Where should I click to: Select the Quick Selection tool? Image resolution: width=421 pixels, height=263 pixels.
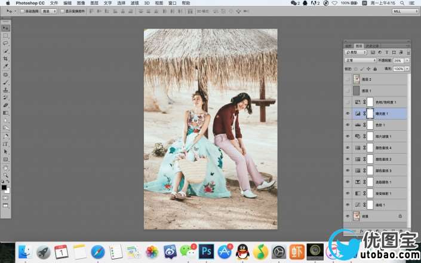5,51
